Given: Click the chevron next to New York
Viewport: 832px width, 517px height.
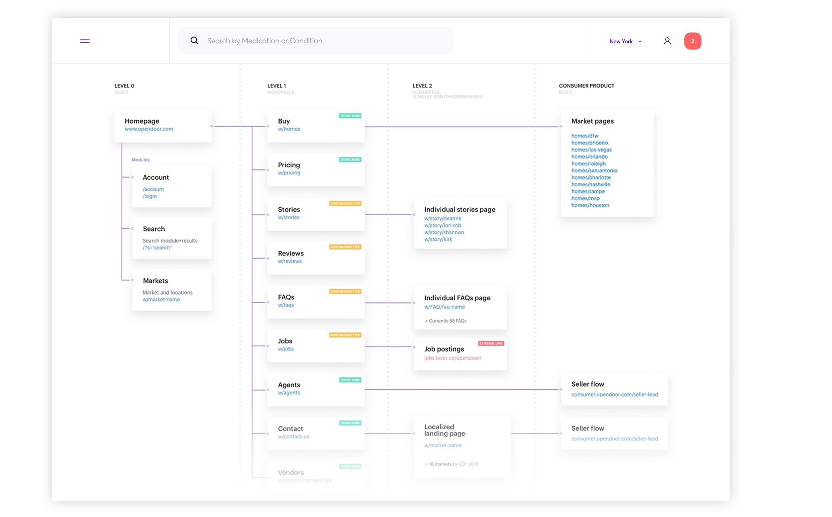Looking at the screenshot, I should coord(640,42).
